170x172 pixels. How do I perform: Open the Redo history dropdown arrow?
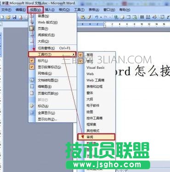point(110,17)
